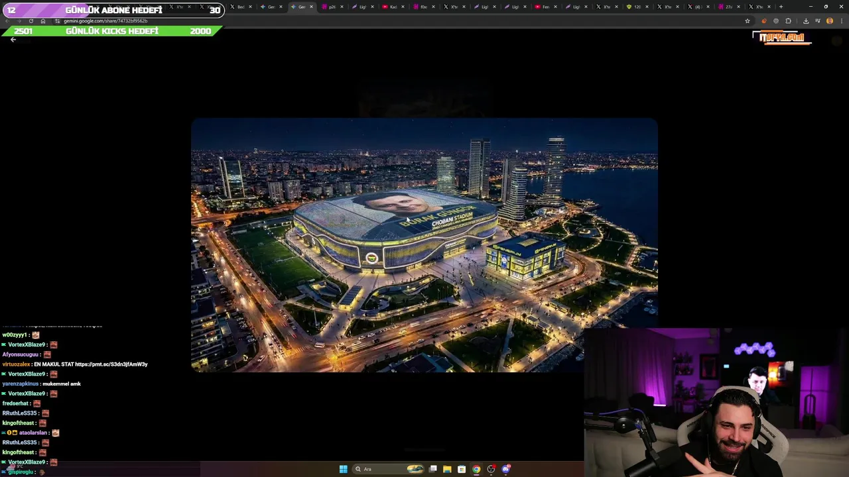This screenshot has height=477, width=849.
Task: Close the "Kad" tab
Action: point(403,7)
